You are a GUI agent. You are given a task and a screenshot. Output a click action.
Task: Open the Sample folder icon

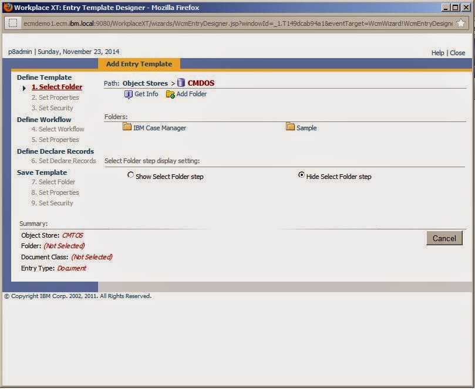point(289,127)
